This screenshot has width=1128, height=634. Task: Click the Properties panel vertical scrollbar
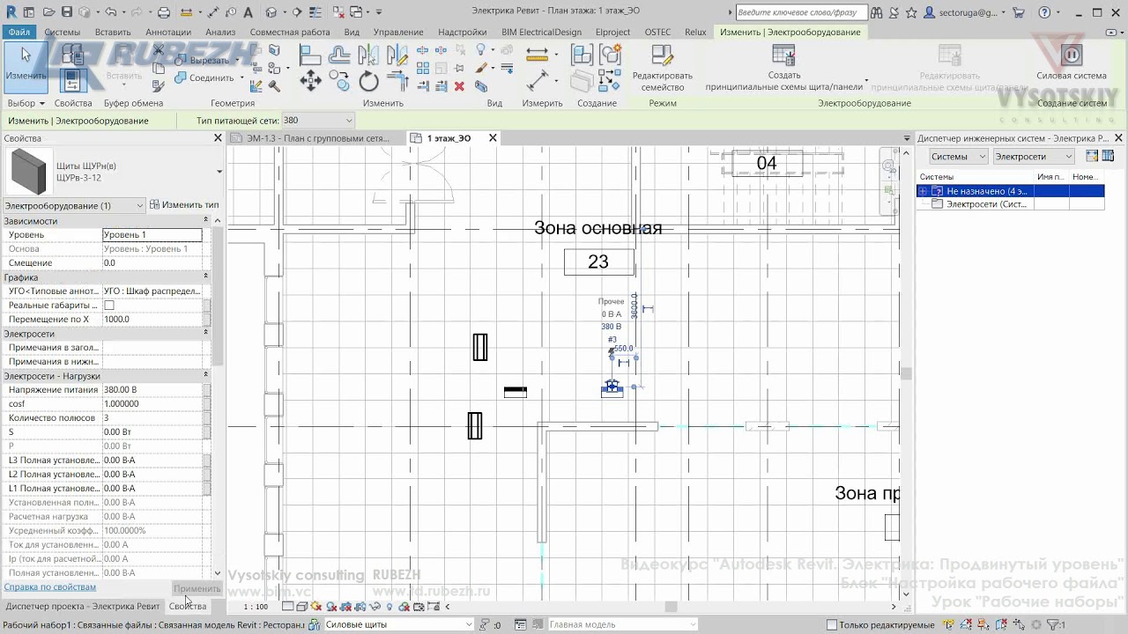pyautogui.click(x=218, y=295)
